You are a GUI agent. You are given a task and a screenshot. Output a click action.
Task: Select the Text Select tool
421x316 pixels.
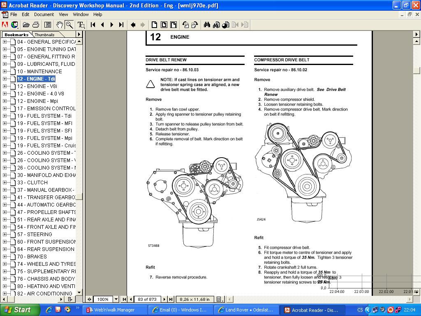coord(81,25)
